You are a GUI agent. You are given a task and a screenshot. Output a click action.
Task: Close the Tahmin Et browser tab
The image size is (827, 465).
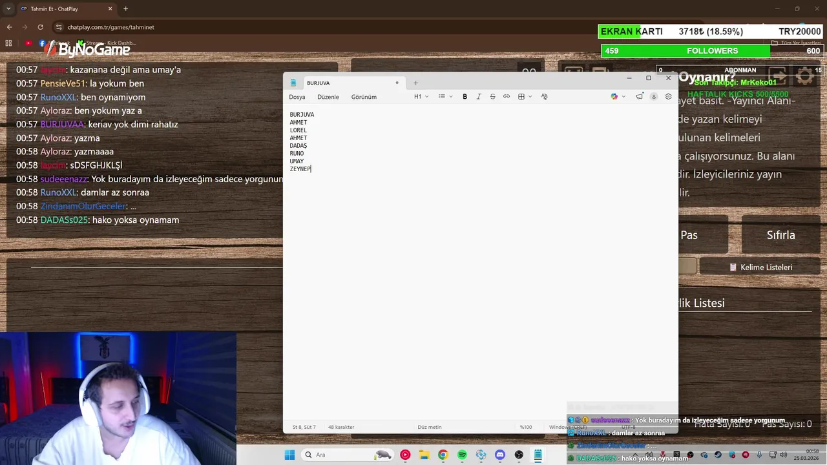click(110, 9)
